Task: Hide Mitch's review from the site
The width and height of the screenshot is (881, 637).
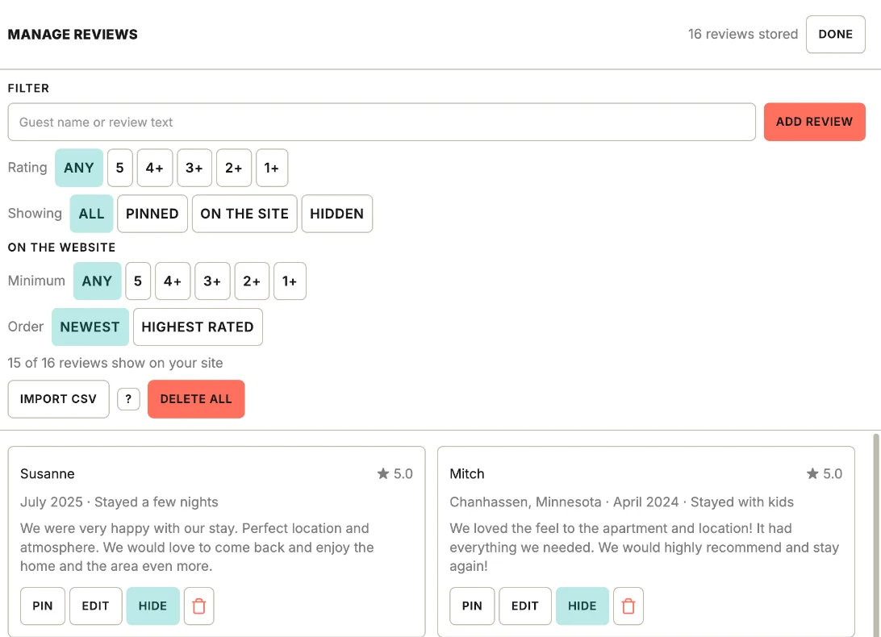Action: click(x=582, y=606)
